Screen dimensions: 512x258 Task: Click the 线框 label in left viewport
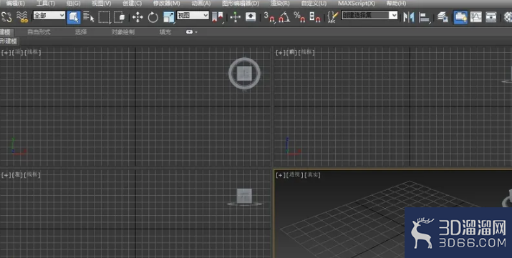[x=32, y=175]
